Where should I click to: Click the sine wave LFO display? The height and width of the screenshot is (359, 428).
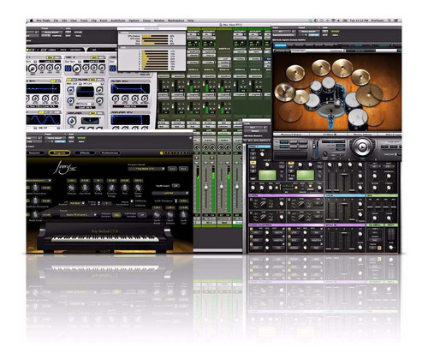[x=43, y=119]
